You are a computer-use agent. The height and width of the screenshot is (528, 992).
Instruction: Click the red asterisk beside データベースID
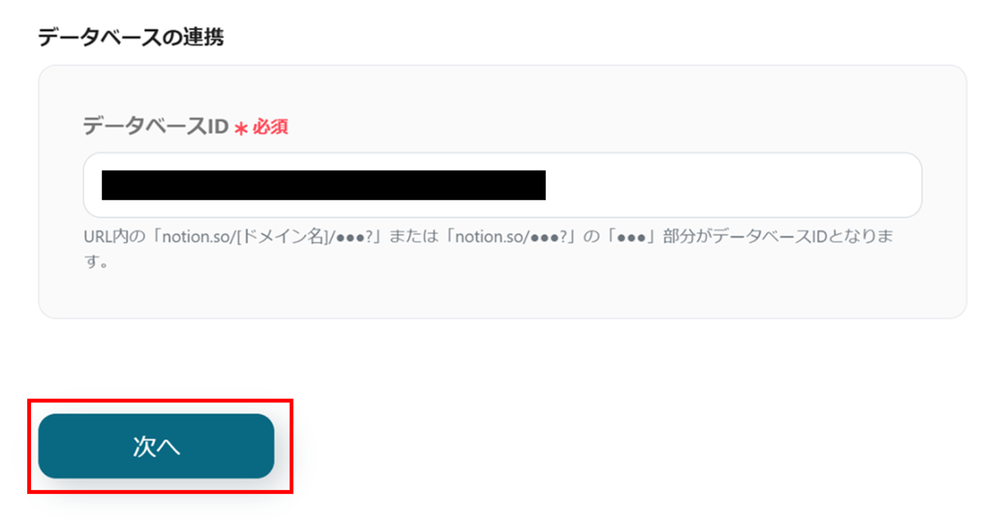click(x=241, y=128)
